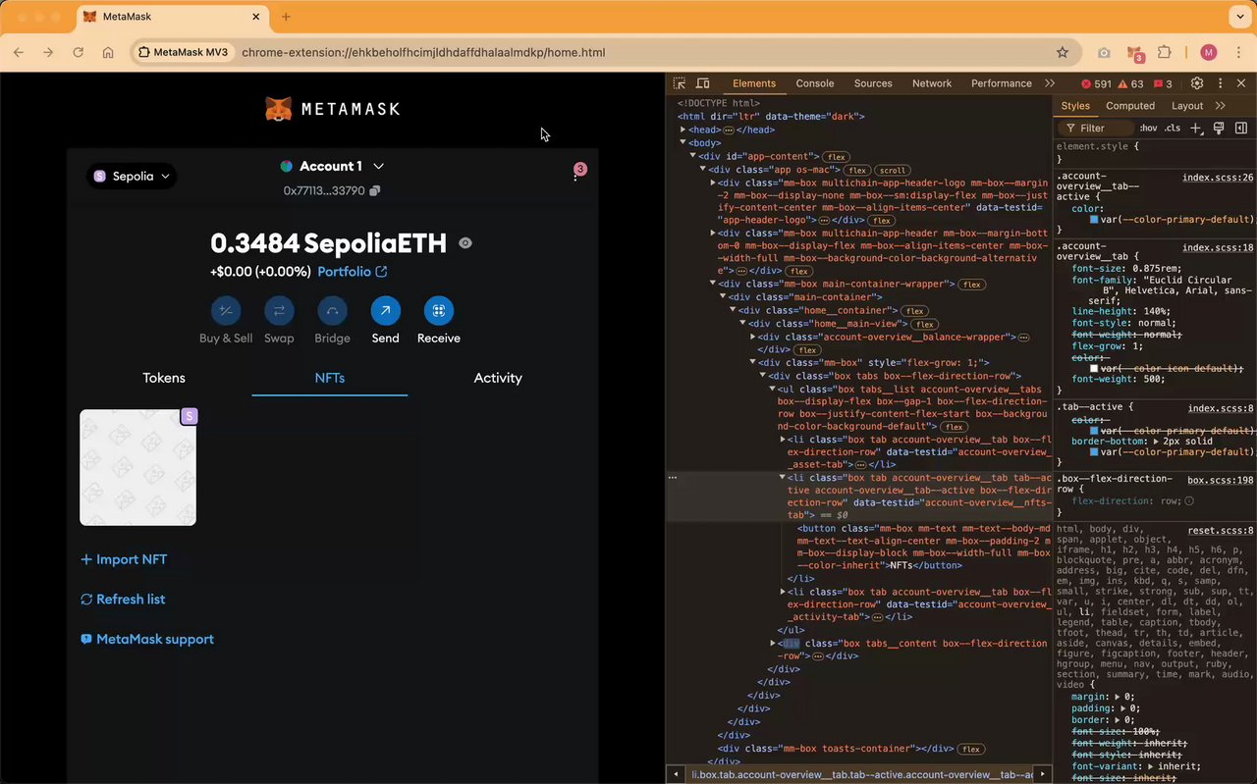Open MetaMask three-dot account options menu

click(x=575, y=176)
